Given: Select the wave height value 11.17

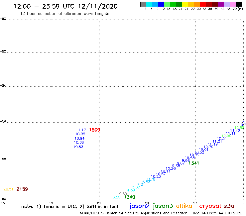Looking at the screenshot, I should (x=81, y=130).
